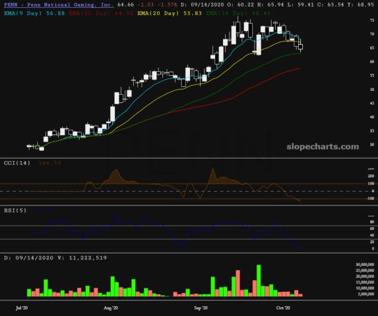Image resolution: width=378 pixels, height=316 pixels.
Task: Click the Aug '20 time axis marker
Action: [111, 308]
